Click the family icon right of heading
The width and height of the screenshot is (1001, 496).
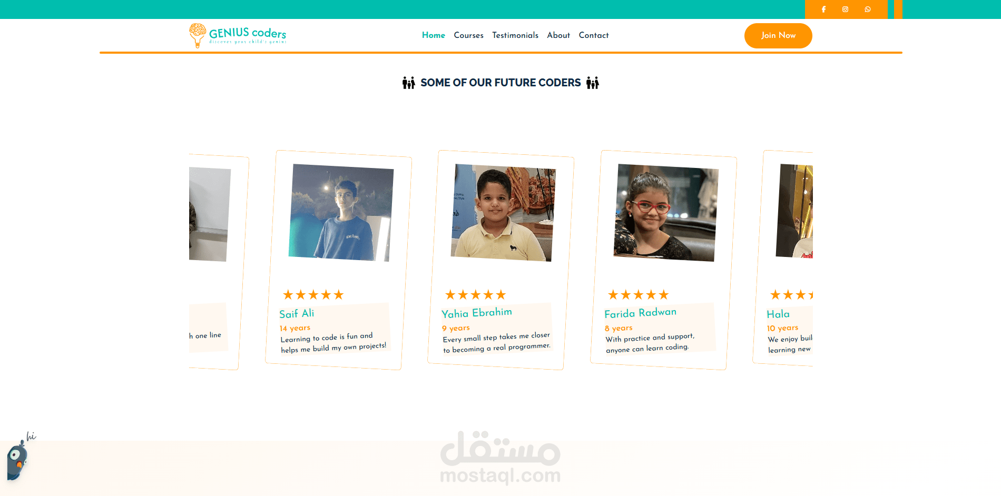pyautogui.click(x=593, y=83)
